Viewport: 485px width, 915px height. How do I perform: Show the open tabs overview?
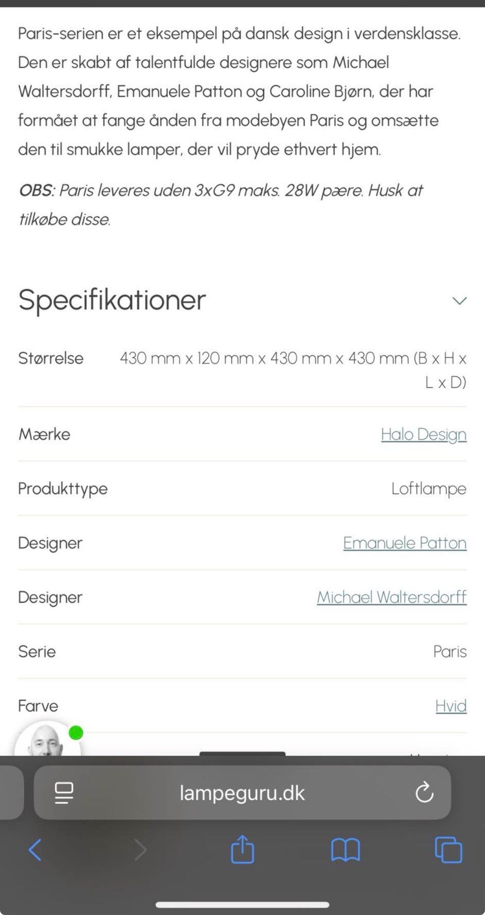[x=448, y=850]
